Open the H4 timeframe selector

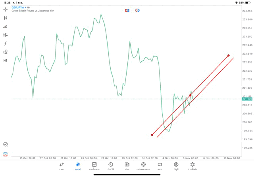pyautogui.click(x=6, y=61)
